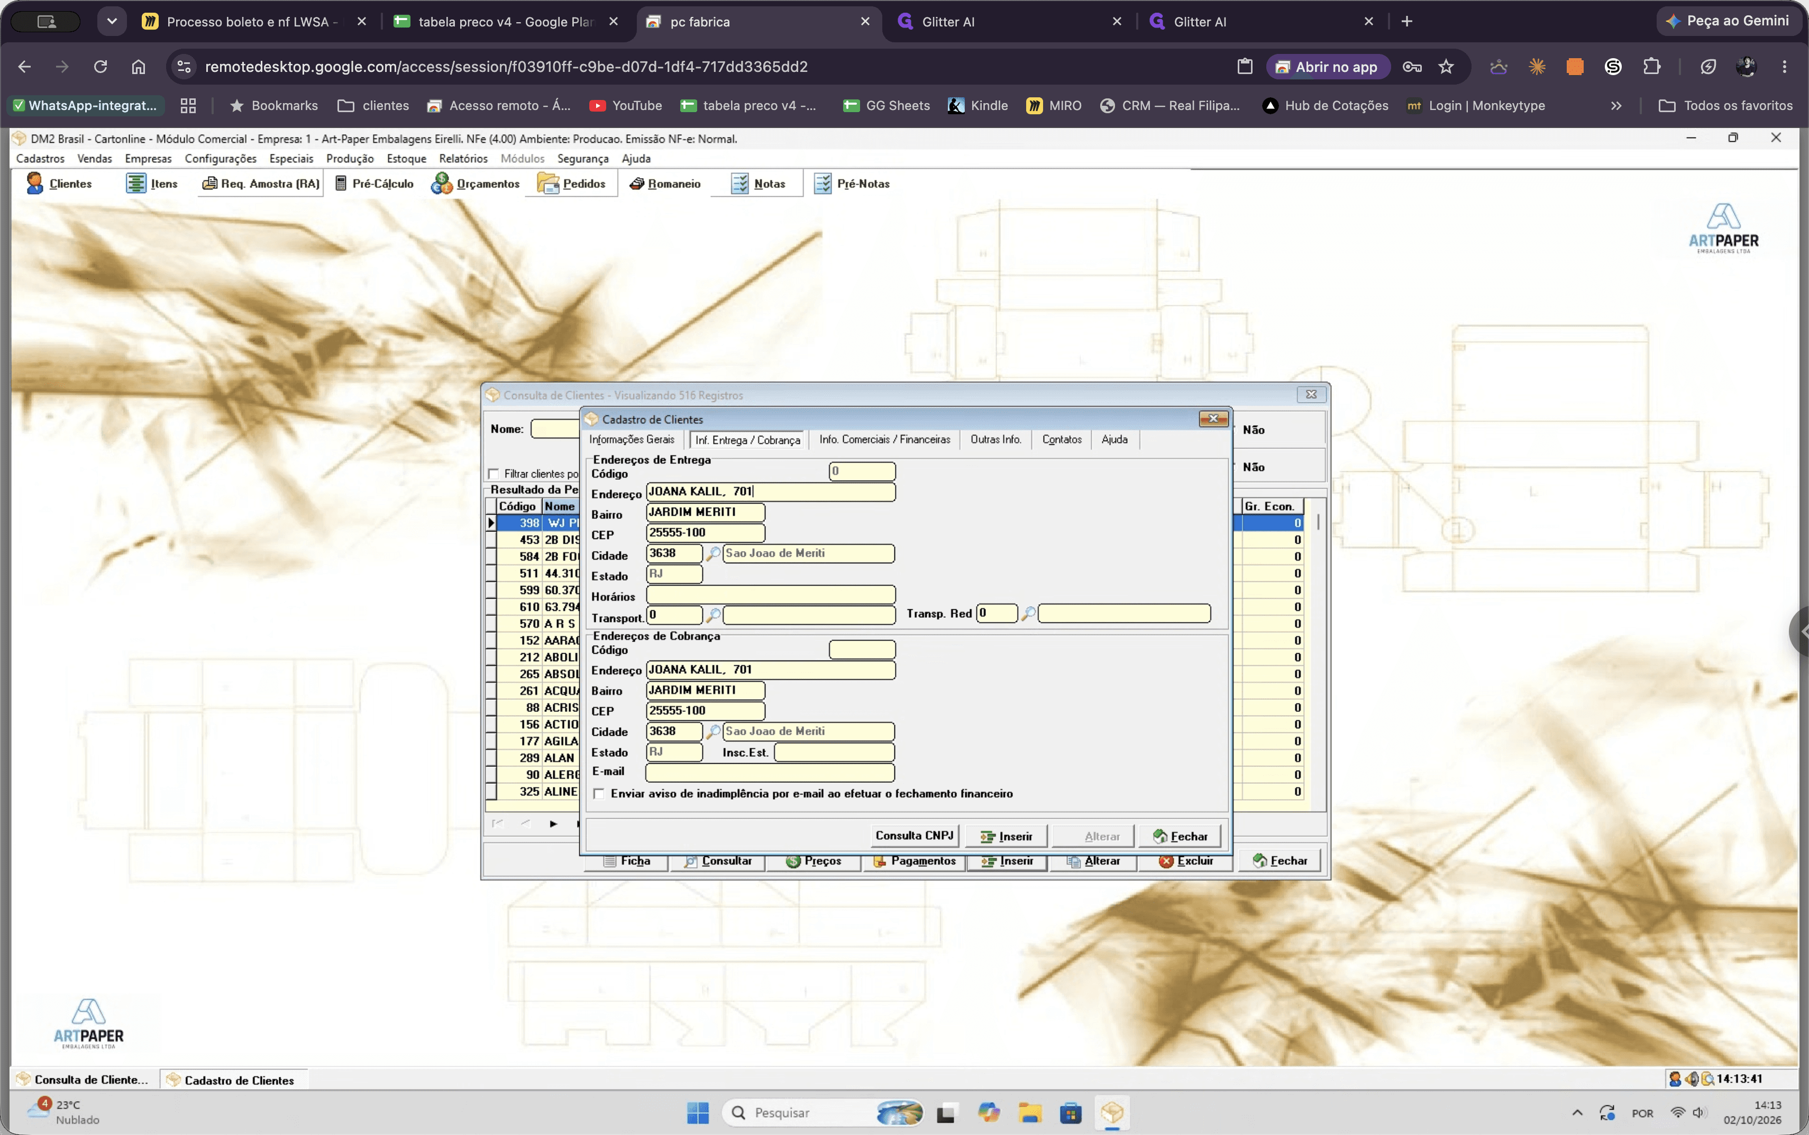
Task: Click Inserir in Cadastro de Clientes
Action: [x=1006, y=836]
